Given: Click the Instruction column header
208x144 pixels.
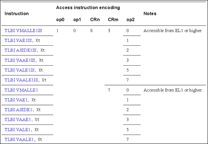Looking at the screenshot, I should point(16,13).
